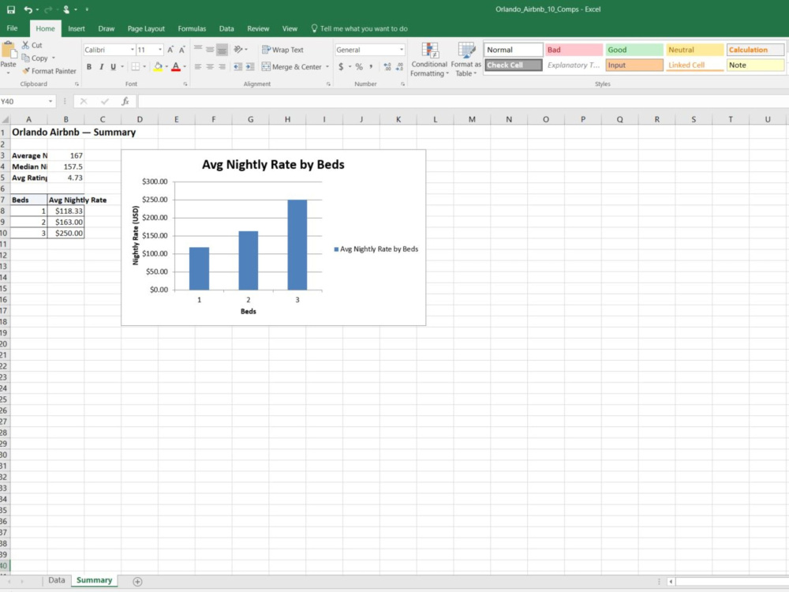Screen dimensions: 789x592
Task: Apply the Good cell style
Action: point(634,49)
